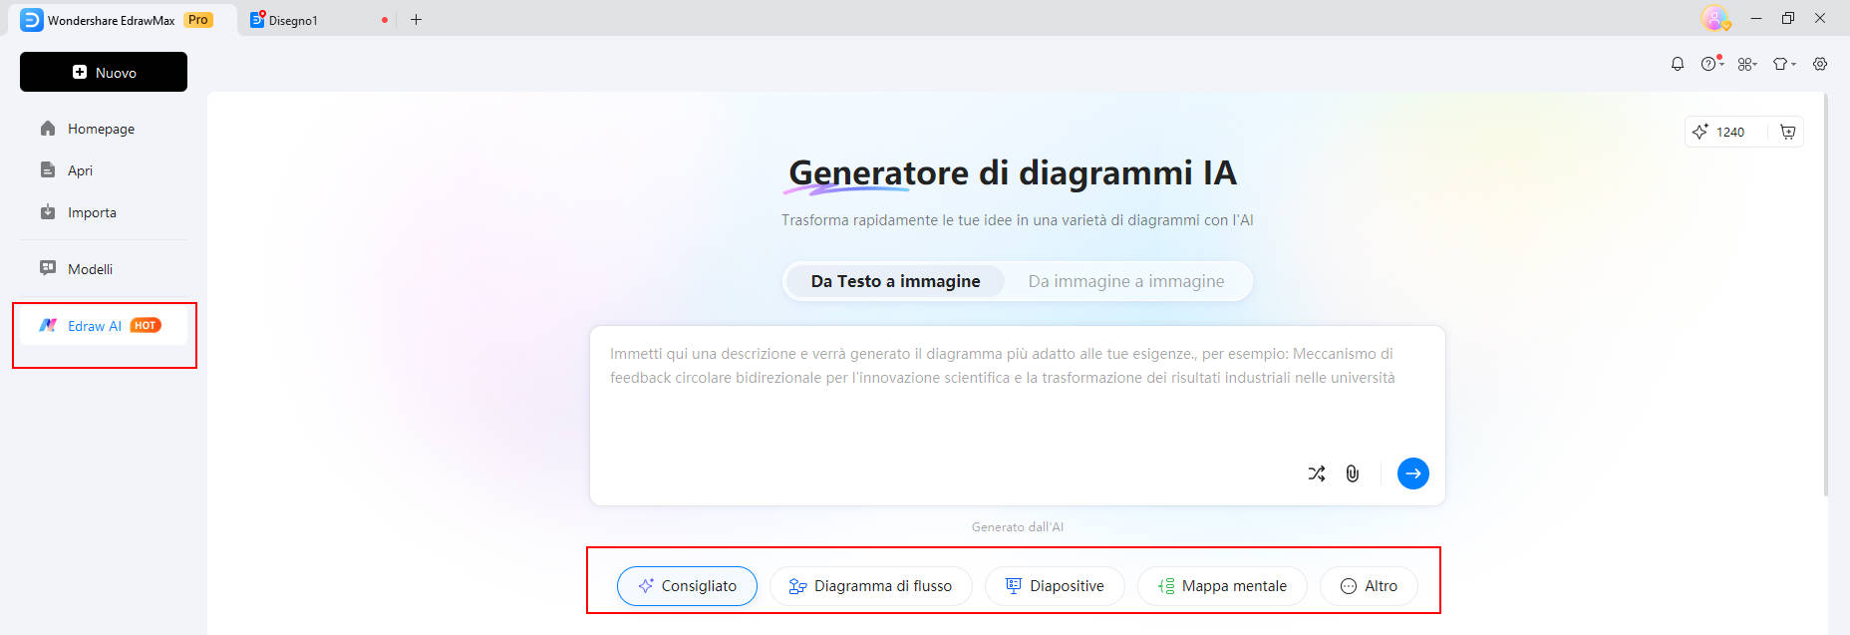1850x635 pixels.
Task: Restore down the EdrawMax window
Action: click(1788, 18)
